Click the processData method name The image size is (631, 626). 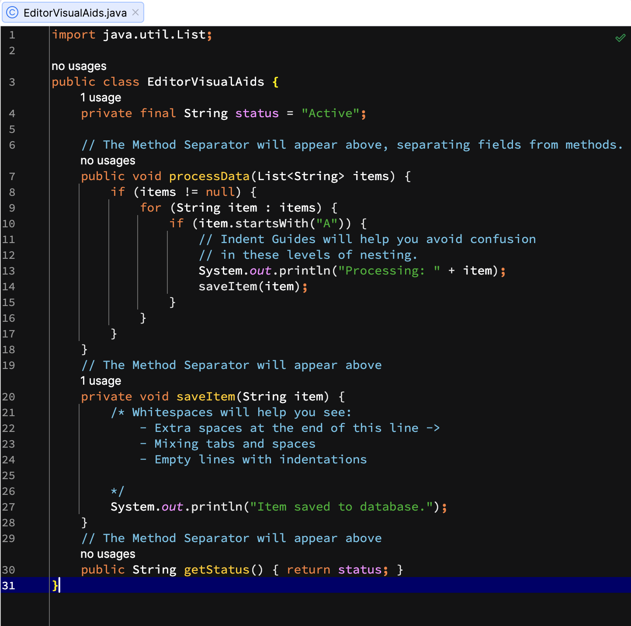209,176
